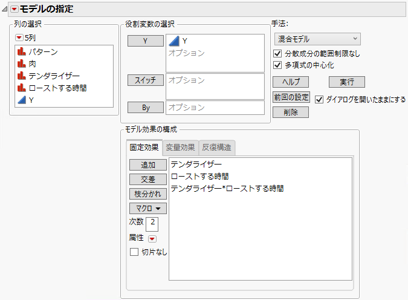The width and height of the screenshot is (408, 300).
Task: Open the 属性 red triangle menu
Action: [152, 239]
